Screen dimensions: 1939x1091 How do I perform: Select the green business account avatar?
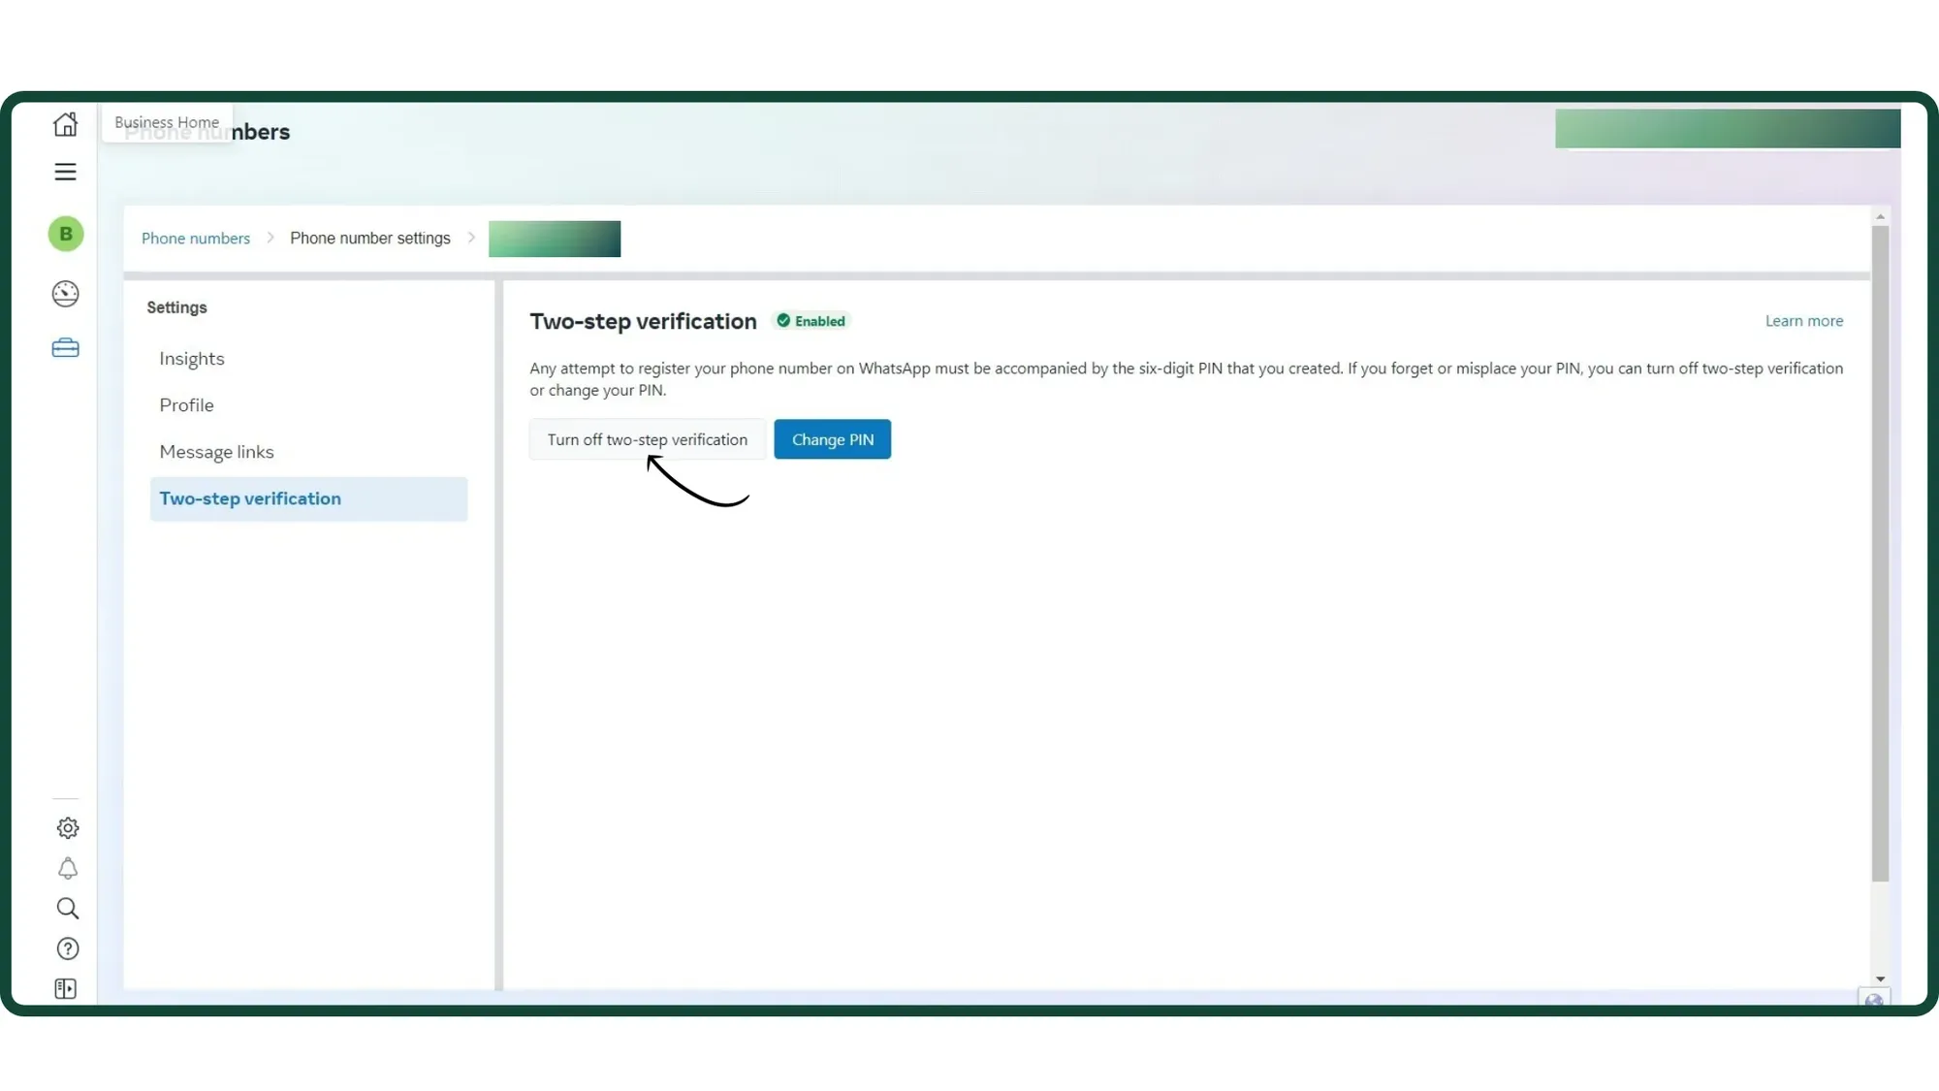tap(65, 234)
